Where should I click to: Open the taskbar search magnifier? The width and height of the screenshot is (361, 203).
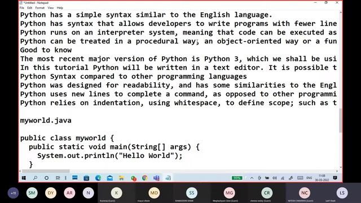[35, 178]
